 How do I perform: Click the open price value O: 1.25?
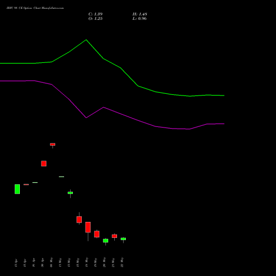click(x=95, y=19)
